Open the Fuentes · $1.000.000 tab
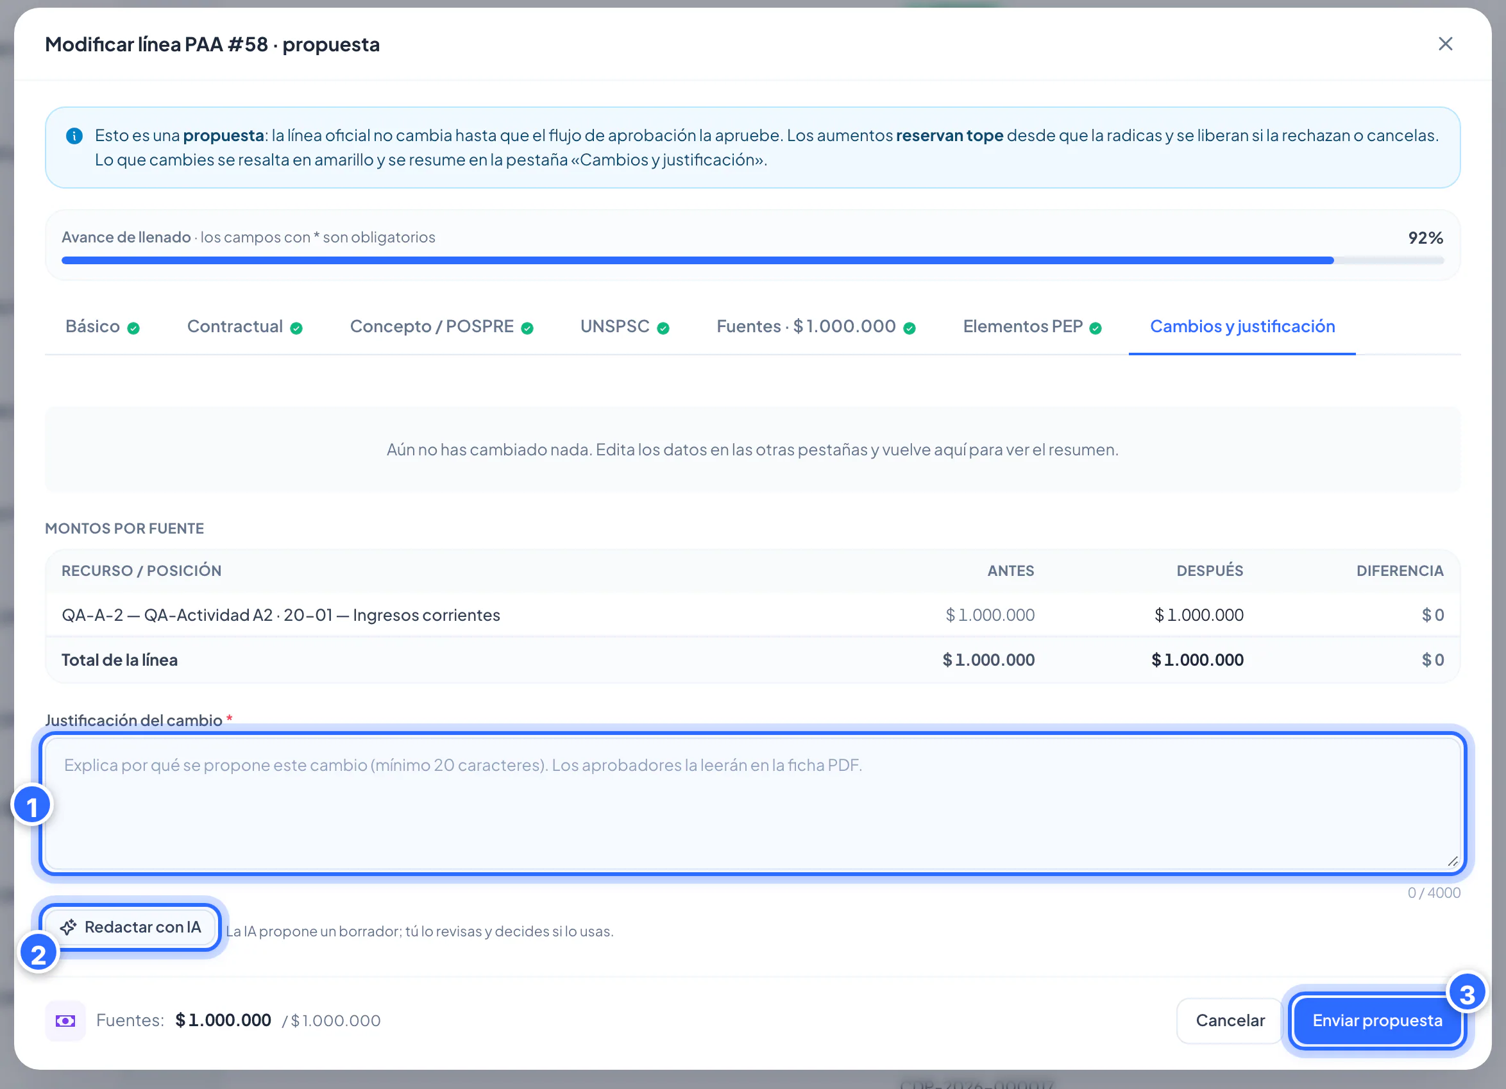This screenshot has height=1089, width=1506. [816, 326]
